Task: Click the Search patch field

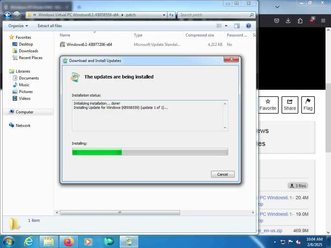Action: point(214,15)
